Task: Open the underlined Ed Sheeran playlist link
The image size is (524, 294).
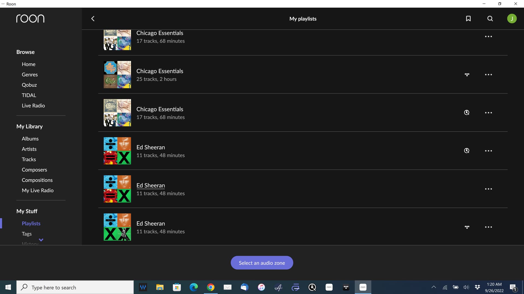Action: pos(151,185)
